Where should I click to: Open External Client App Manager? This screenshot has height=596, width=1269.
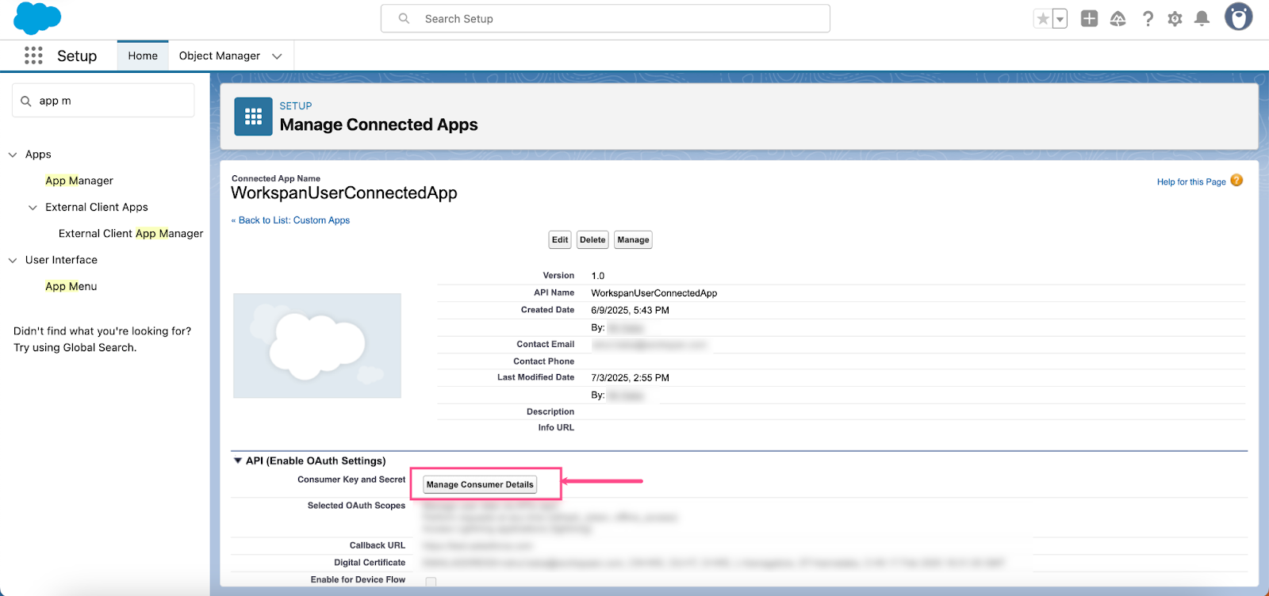click(131, 234)
